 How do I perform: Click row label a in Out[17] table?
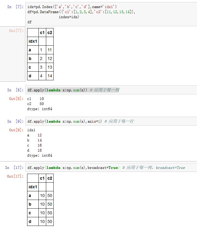30,195
